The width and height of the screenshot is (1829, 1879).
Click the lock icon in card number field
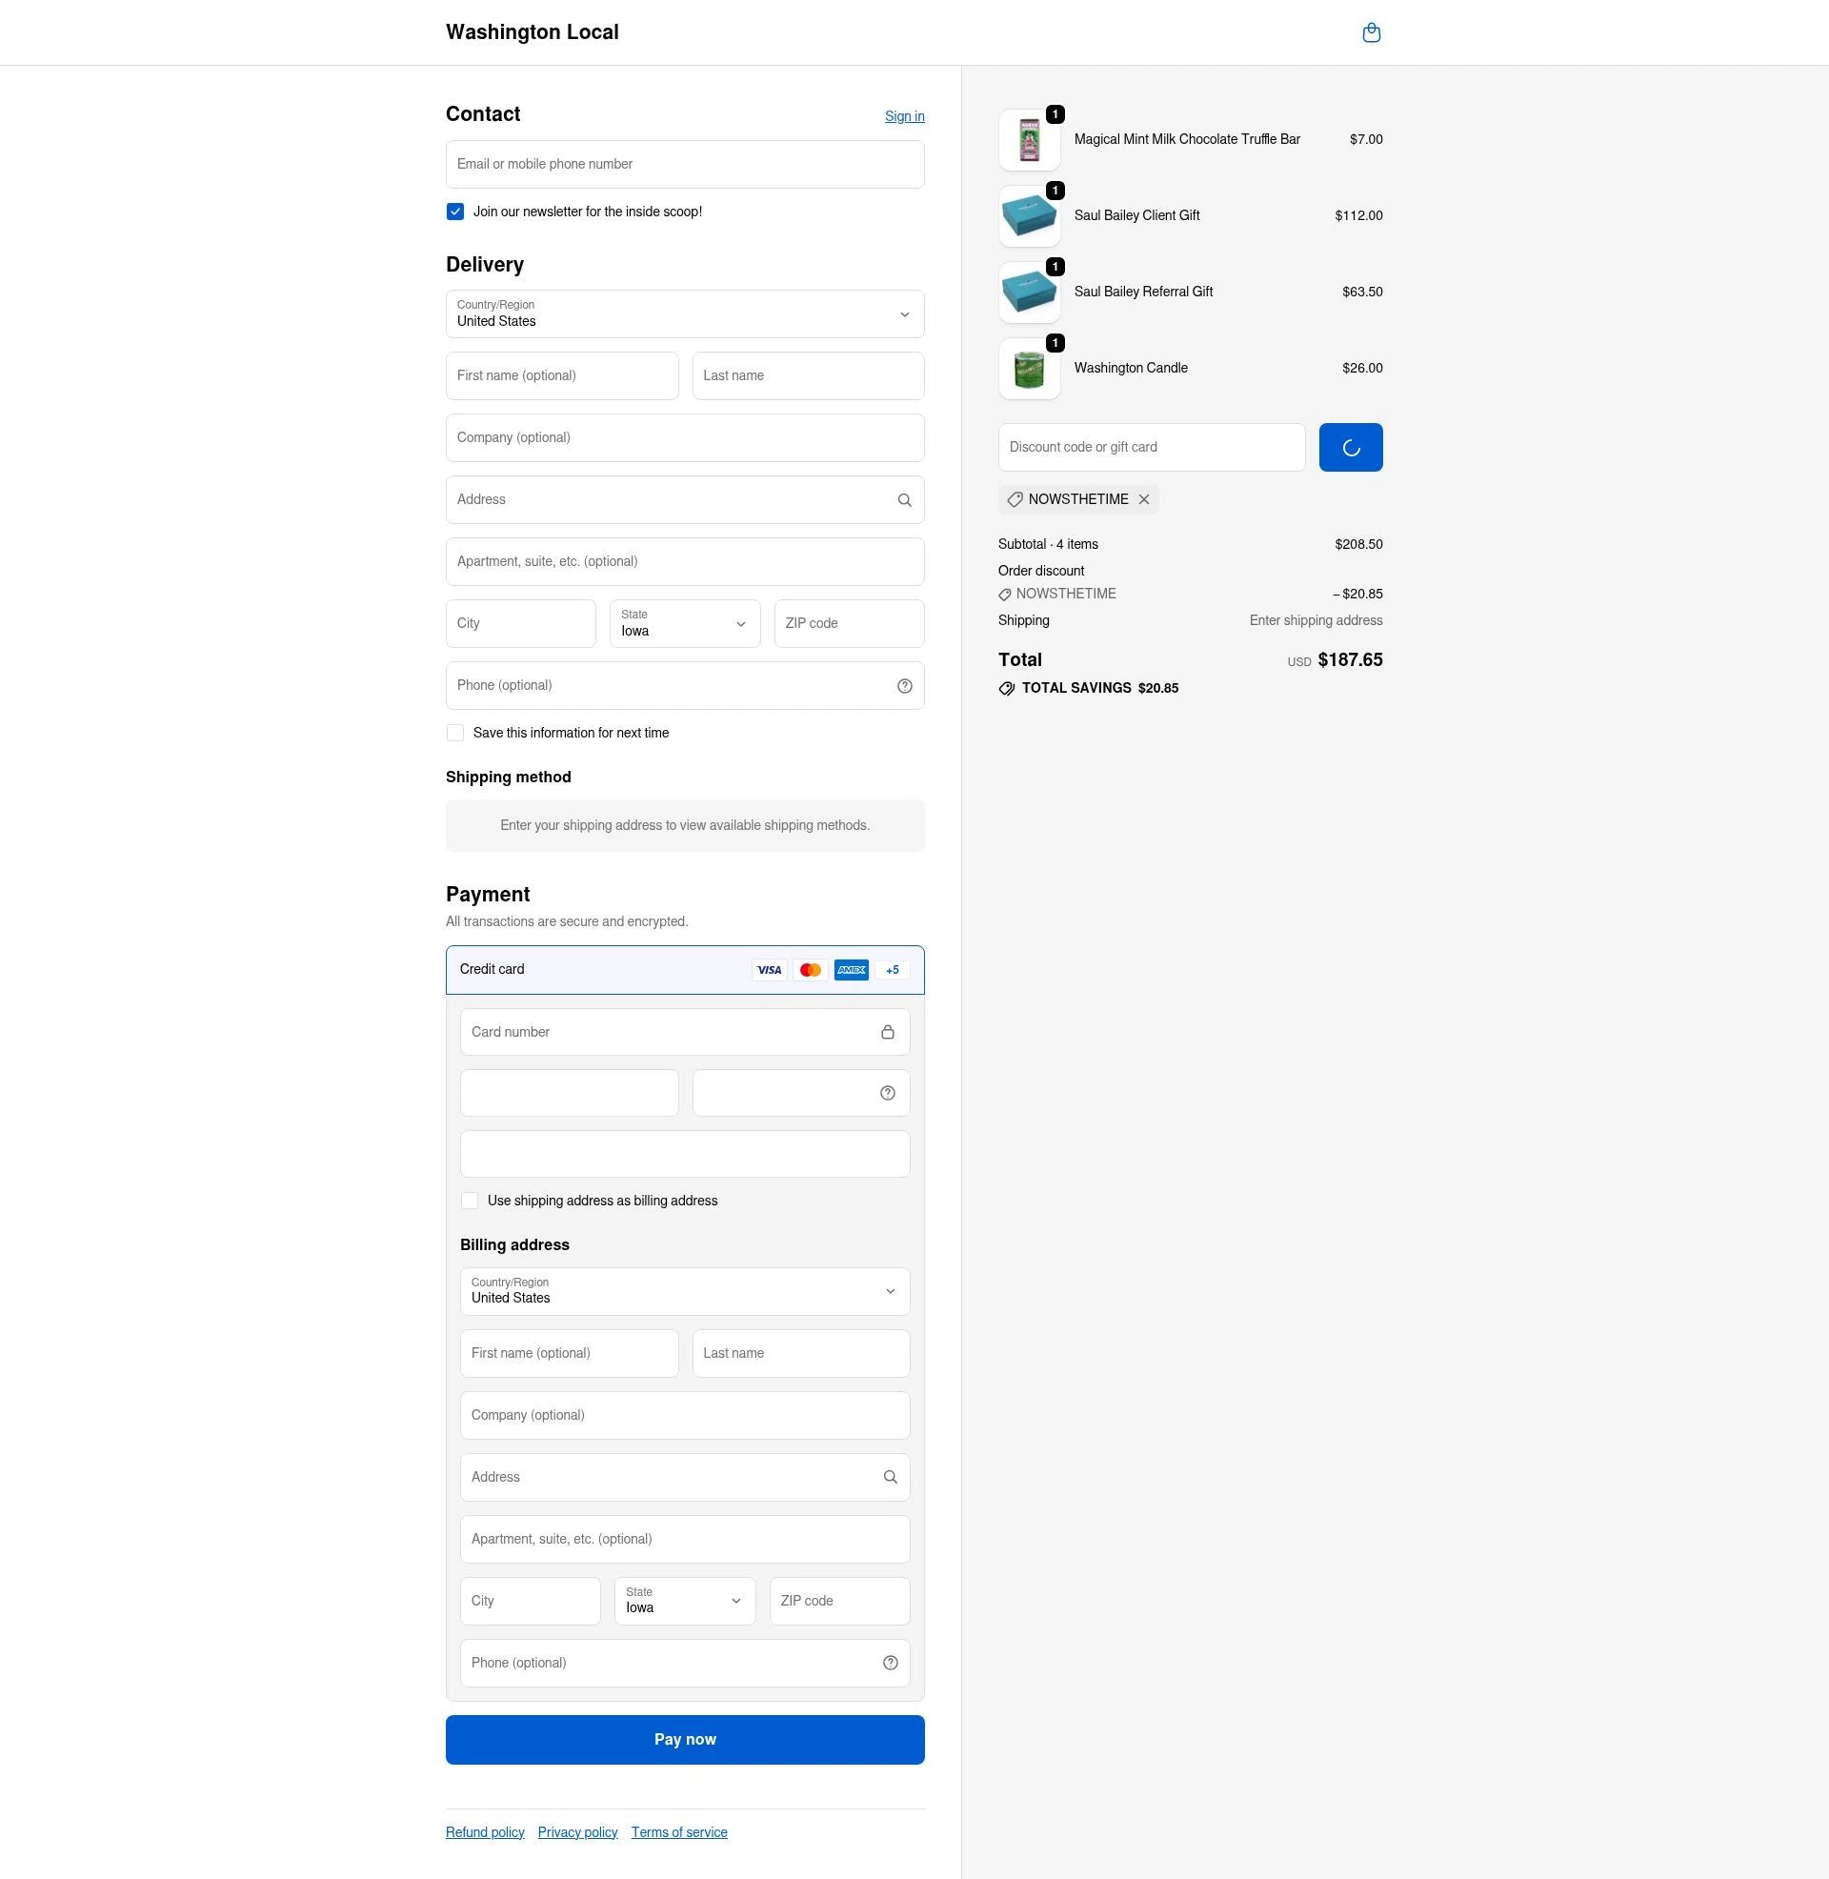click(x=886, y=1031)
